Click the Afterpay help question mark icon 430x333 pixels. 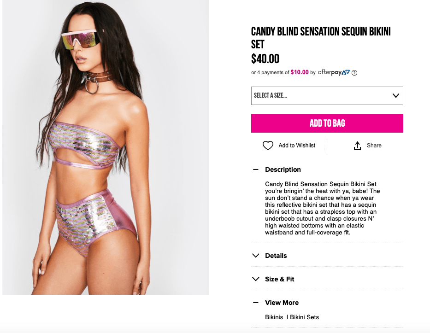(x=354, y=72)
